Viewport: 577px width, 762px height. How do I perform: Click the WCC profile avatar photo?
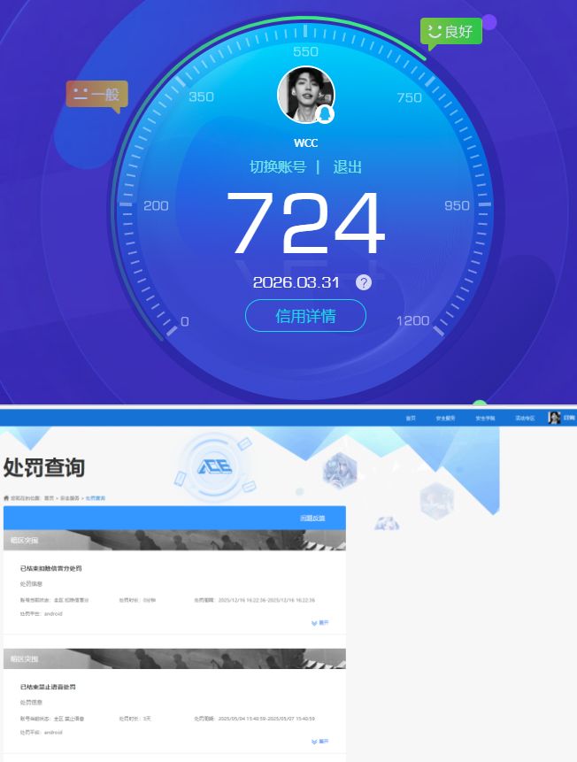pyautogui.click(x=305, y=95)
